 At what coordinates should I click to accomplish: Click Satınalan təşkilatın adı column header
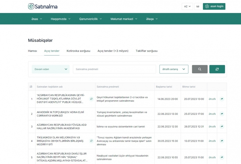click(50, 87)
